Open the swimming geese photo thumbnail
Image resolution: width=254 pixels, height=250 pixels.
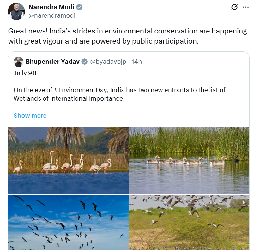189,160
